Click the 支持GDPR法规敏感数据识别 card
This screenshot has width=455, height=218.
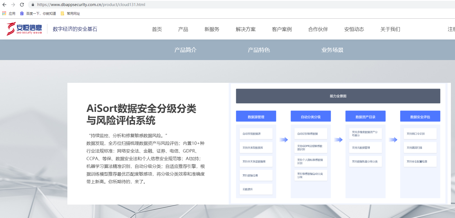(x=311, y=148)
